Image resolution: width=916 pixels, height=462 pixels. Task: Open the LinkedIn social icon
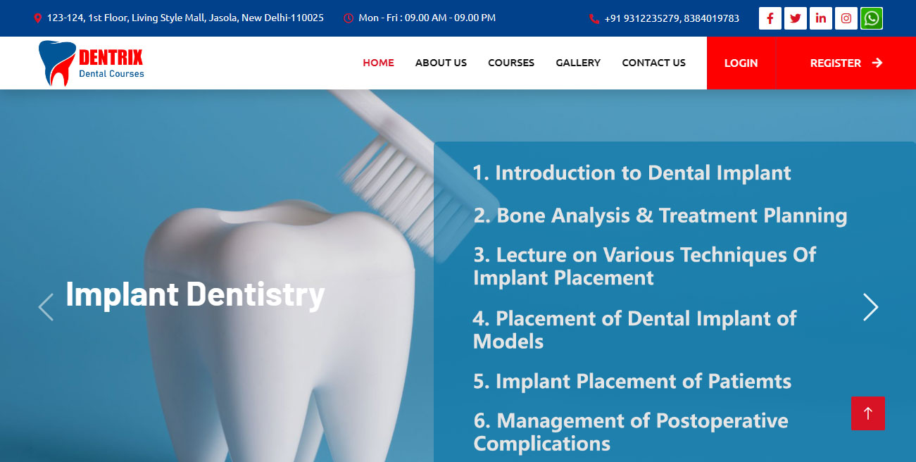click(x=821, y=18)
